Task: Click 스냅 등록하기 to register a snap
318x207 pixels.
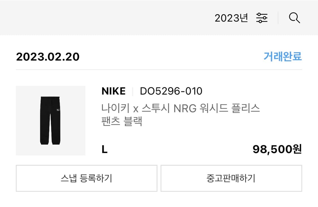Action: [86, 178]
